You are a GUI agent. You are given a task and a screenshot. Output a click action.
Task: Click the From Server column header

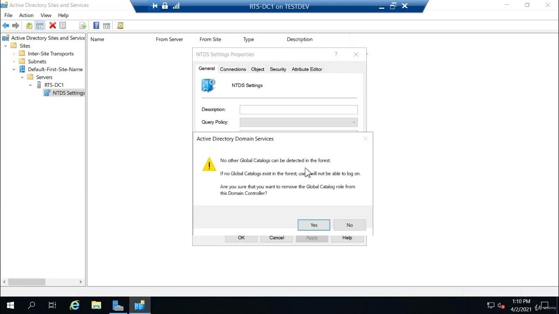click(x=175, y=39)
